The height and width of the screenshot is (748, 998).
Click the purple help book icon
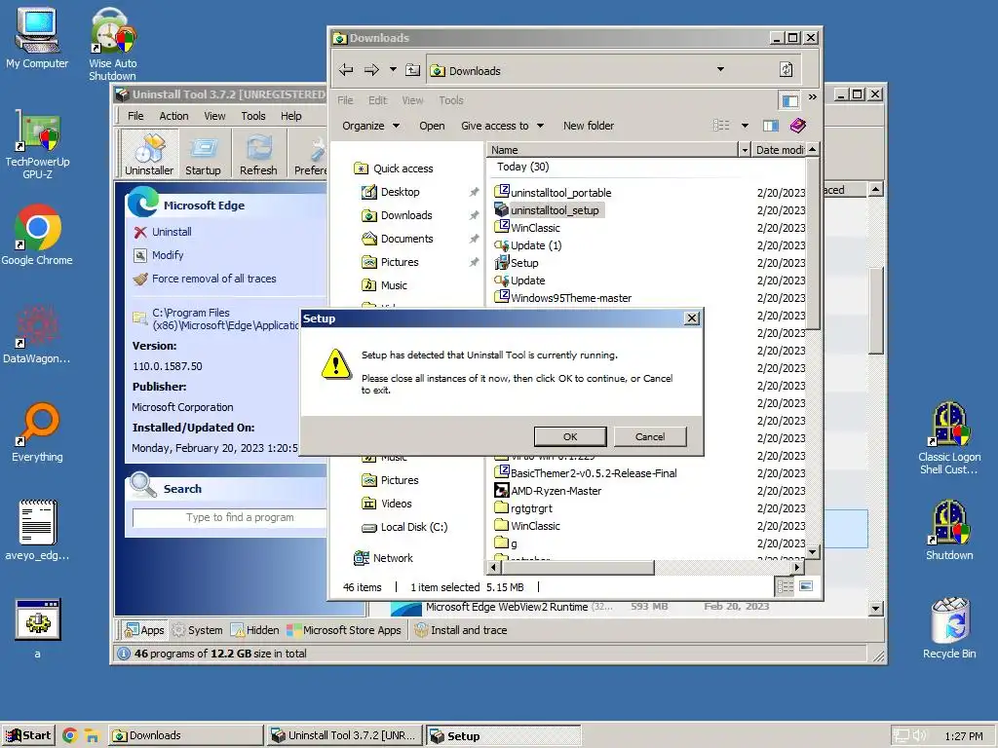tap(798, 126)
